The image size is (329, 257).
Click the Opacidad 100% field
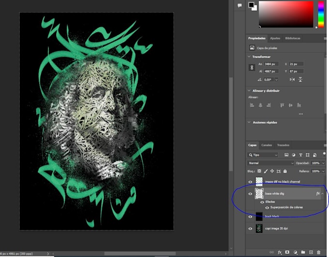point(315,163)
